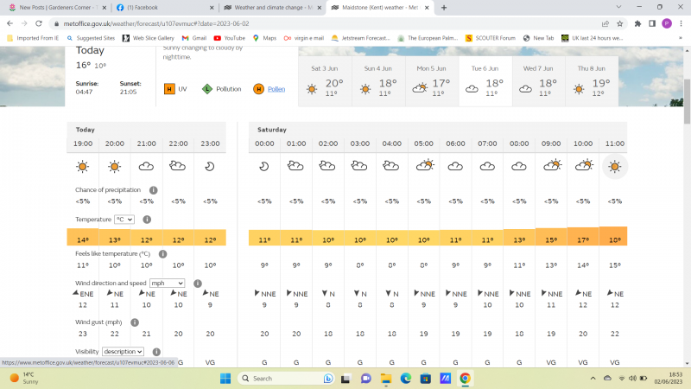
Task: Switch to New Posts Gardeners Corner tab
Action: click(x=58, y=8)
